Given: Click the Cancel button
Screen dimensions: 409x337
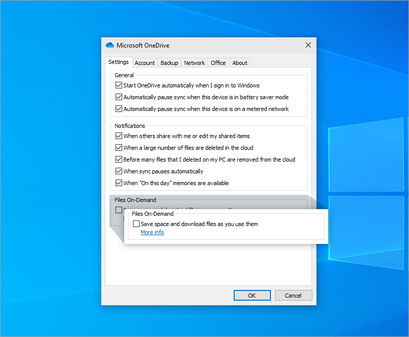Looking at the screenshot, I should [x=293, y=295].
